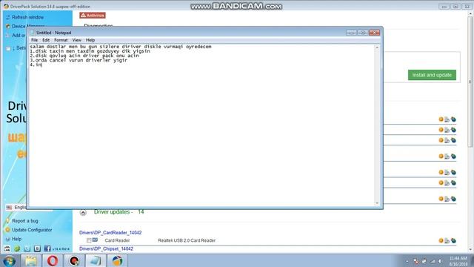Click the Install and update button
474x267 pixels.
click(432, 75)
